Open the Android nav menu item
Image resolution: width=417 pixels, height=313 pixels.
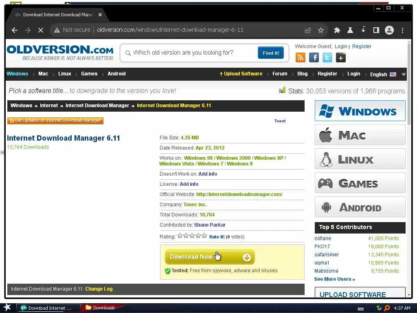coord(116,74)
